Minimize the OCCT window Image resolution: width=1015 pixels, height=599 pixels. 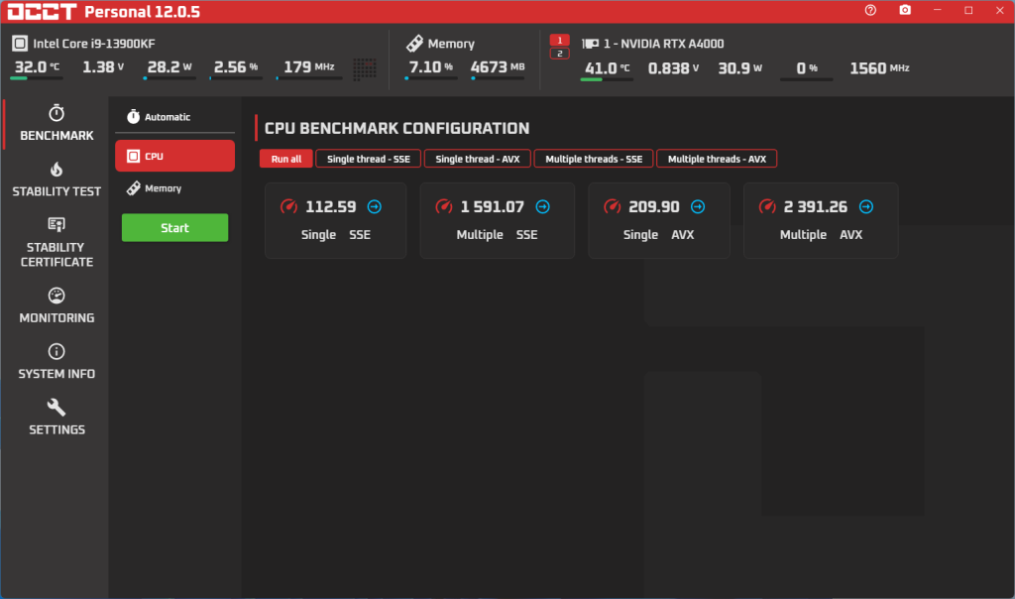[938, 10]
